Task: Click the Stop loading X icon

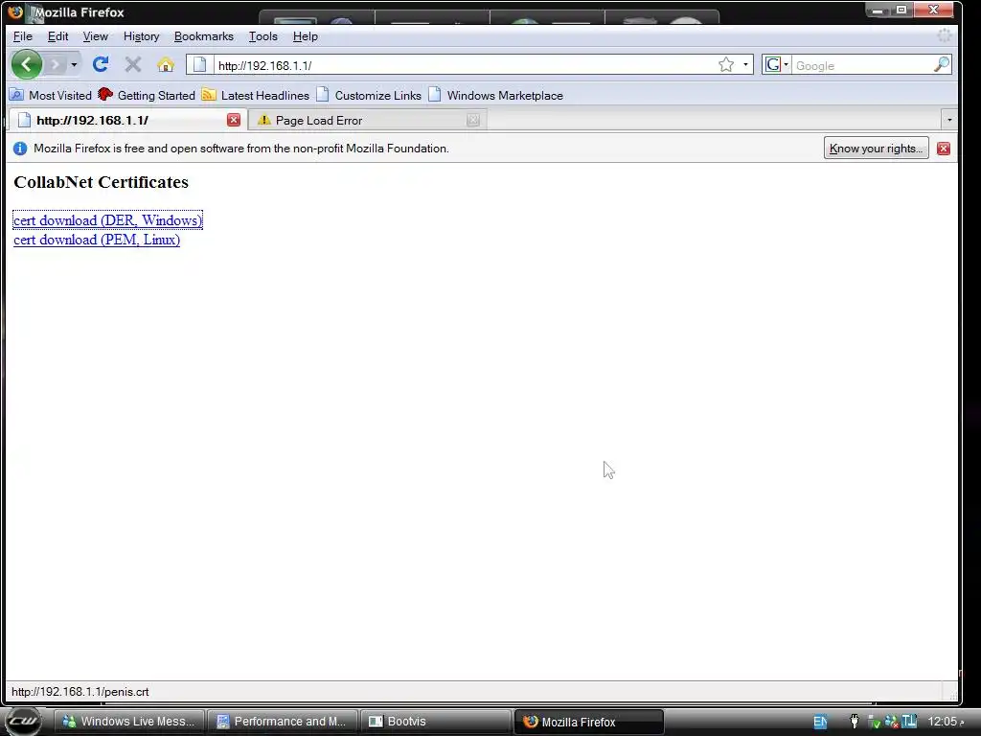Action: 132,64
